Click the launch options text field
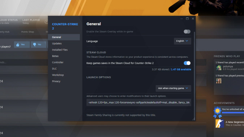The image size is (244, 137). point(139,102)
